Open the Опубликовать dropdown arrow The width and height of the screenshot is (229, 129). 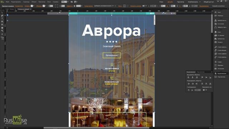(x=200, y=2)
